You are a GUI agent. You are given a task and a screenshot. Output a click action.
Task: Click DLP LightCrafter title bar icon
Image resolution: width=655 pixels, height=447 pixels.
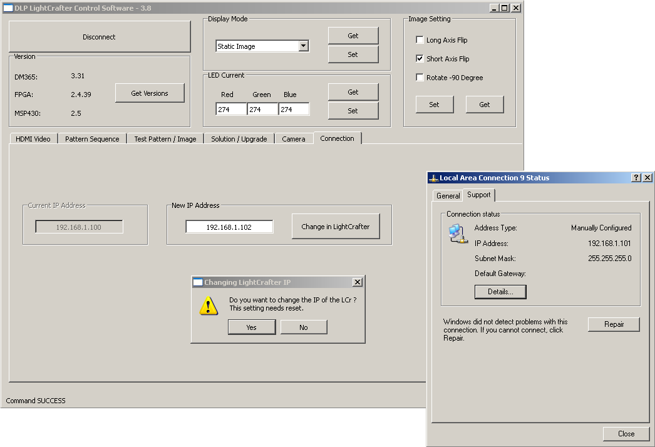click(x=8, y=8)
